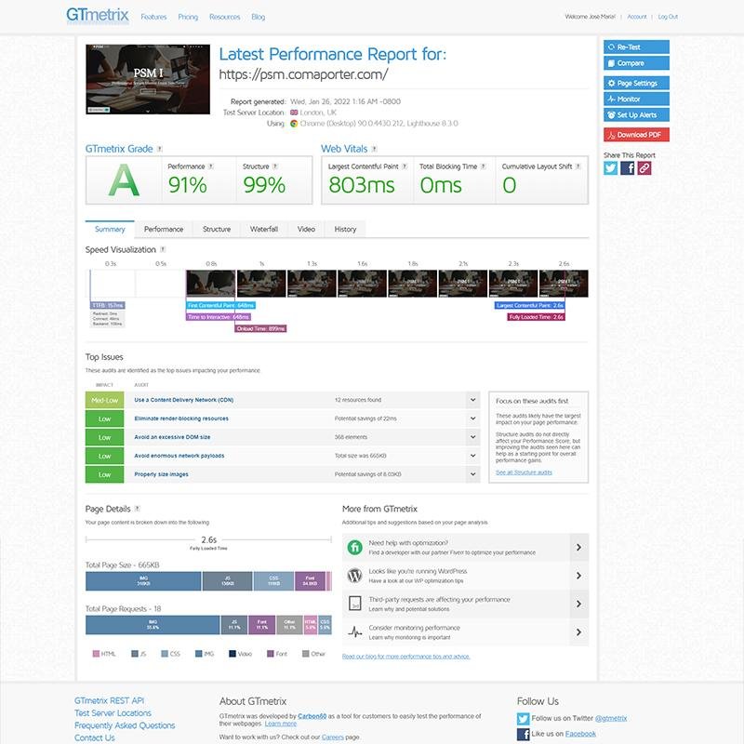Screen dimensions: 744x744
Task: Click Set Up Alerts button
Action: tap(636, 114)
